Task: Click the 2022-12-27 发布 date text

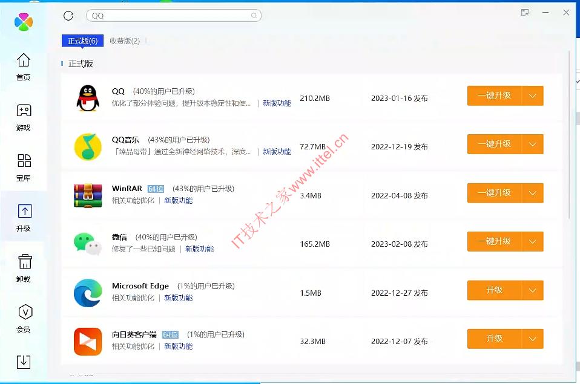Action: tap(400, 293)
